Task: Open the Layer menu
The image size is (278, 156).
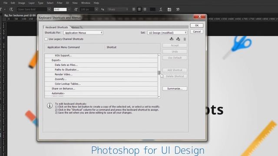Action: click(32, 3)
